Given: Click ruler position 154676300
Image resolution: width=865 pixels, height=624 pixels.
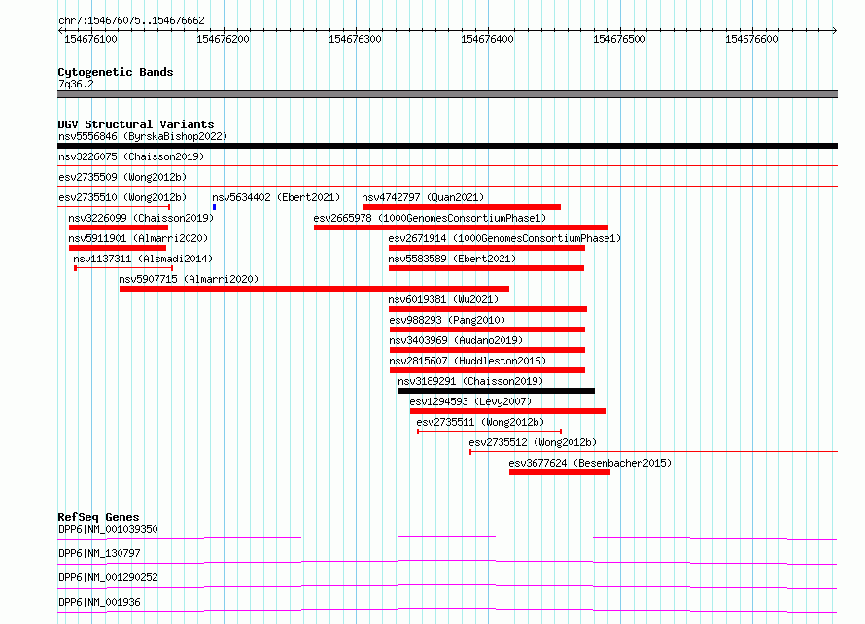Looking at the screenshot, I should 355,39.
